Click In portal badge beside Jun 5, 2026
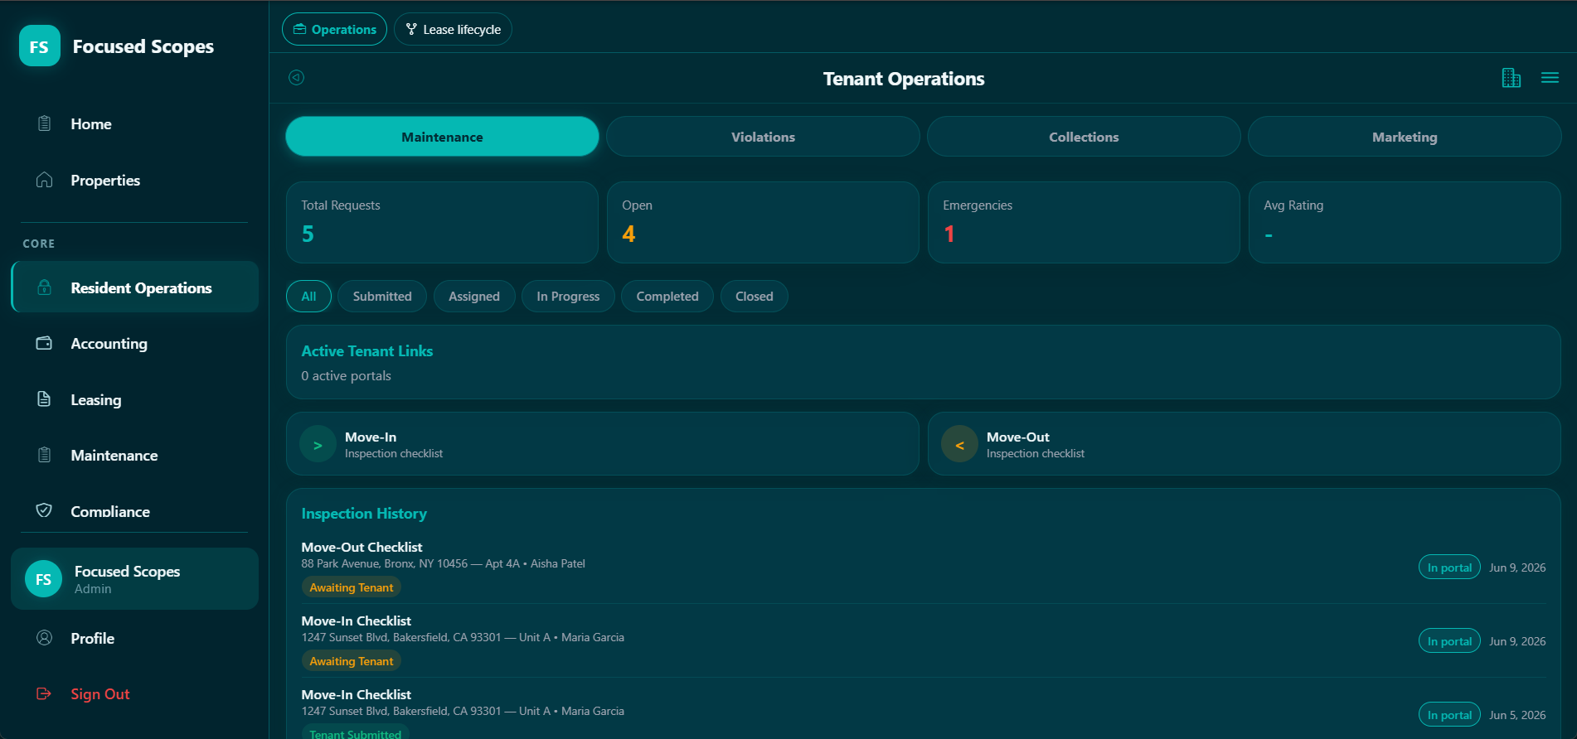The height and width of the screenshot is (739, 1577). click(x=1449, y=715)
